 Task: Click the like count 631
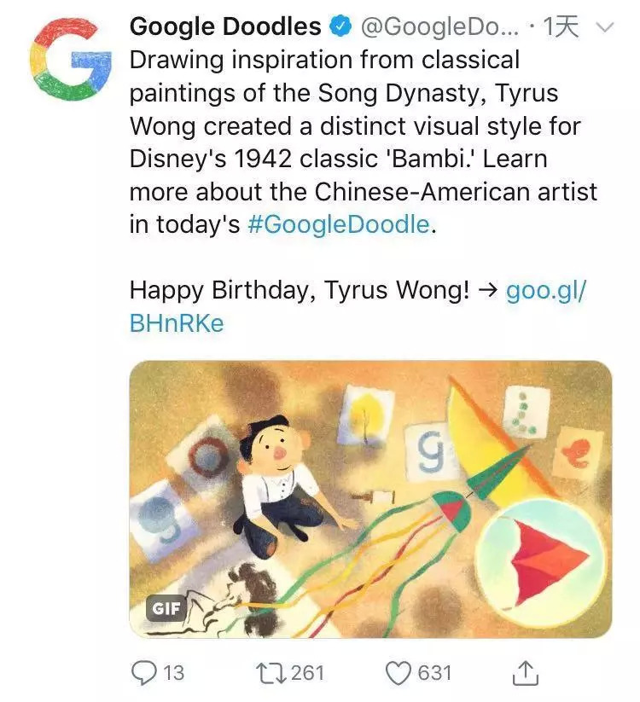pos(434,673)
